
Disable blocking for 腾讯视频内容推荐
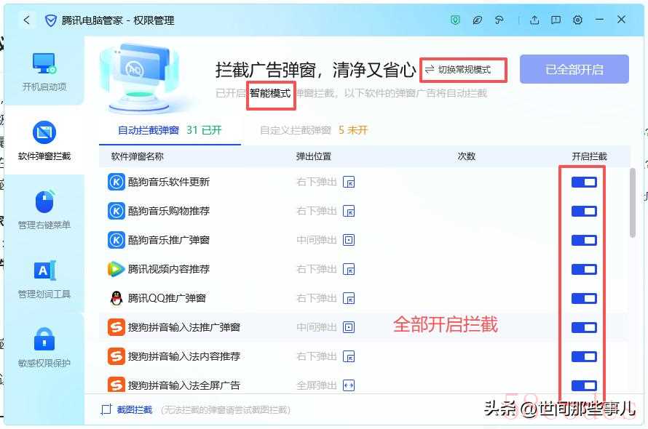coord(584,270)
